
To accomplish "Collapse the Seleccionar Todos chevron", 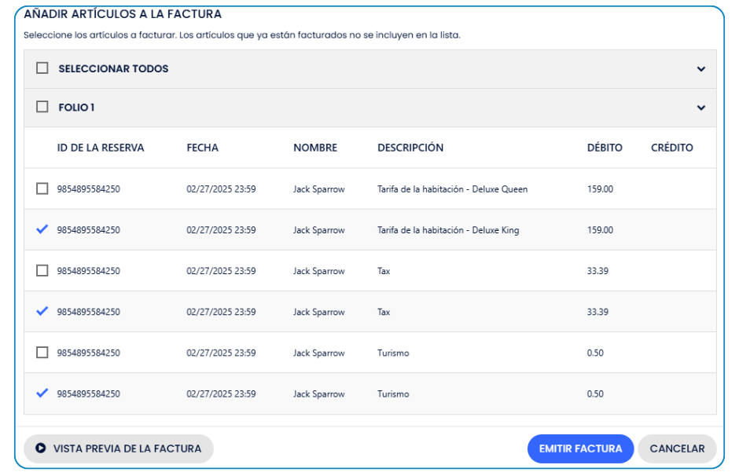I will [701, 69].
